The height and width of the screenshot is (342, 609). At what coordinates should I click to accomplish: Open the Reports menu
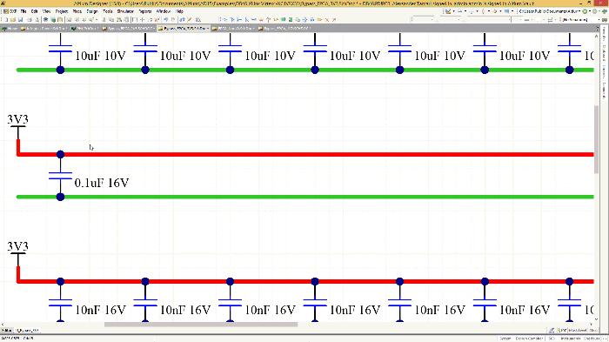coord(145,11)
